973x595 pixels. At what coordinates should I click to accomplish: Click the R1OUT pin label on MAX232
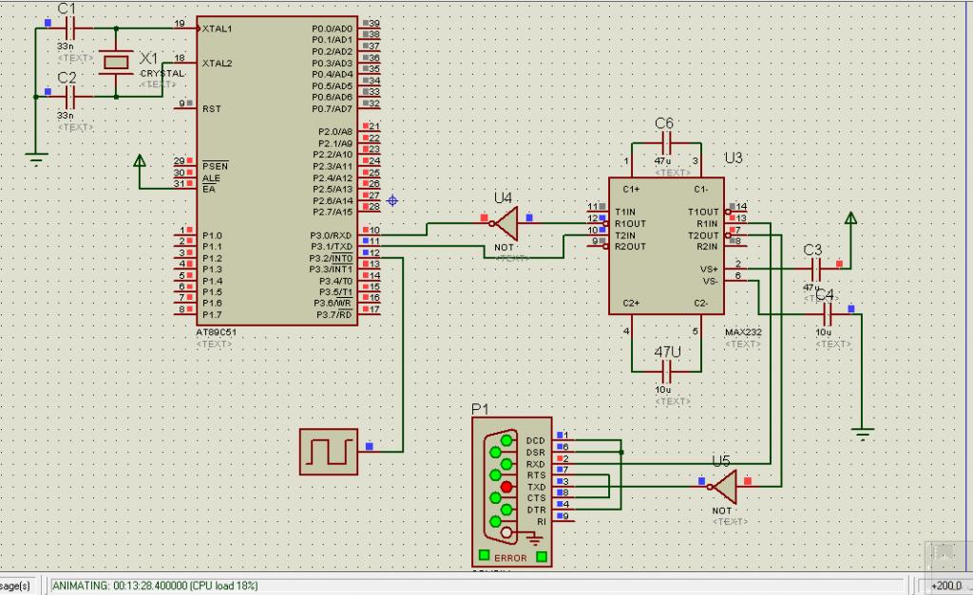(631, 224)
